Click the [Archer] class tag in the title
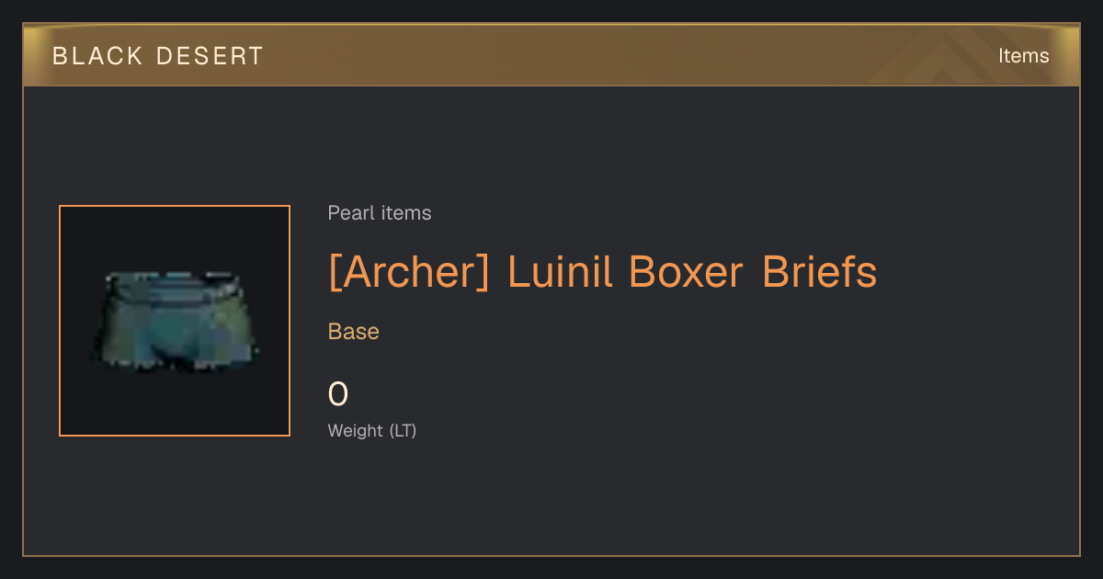 pyautogui.click(x=408, y=272)
